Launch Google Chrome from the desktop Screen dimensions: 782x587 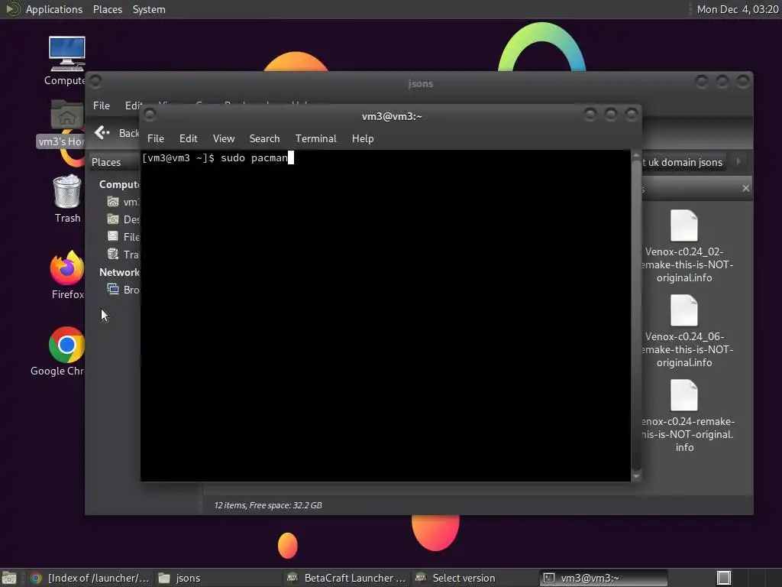(x=66, y=345)
